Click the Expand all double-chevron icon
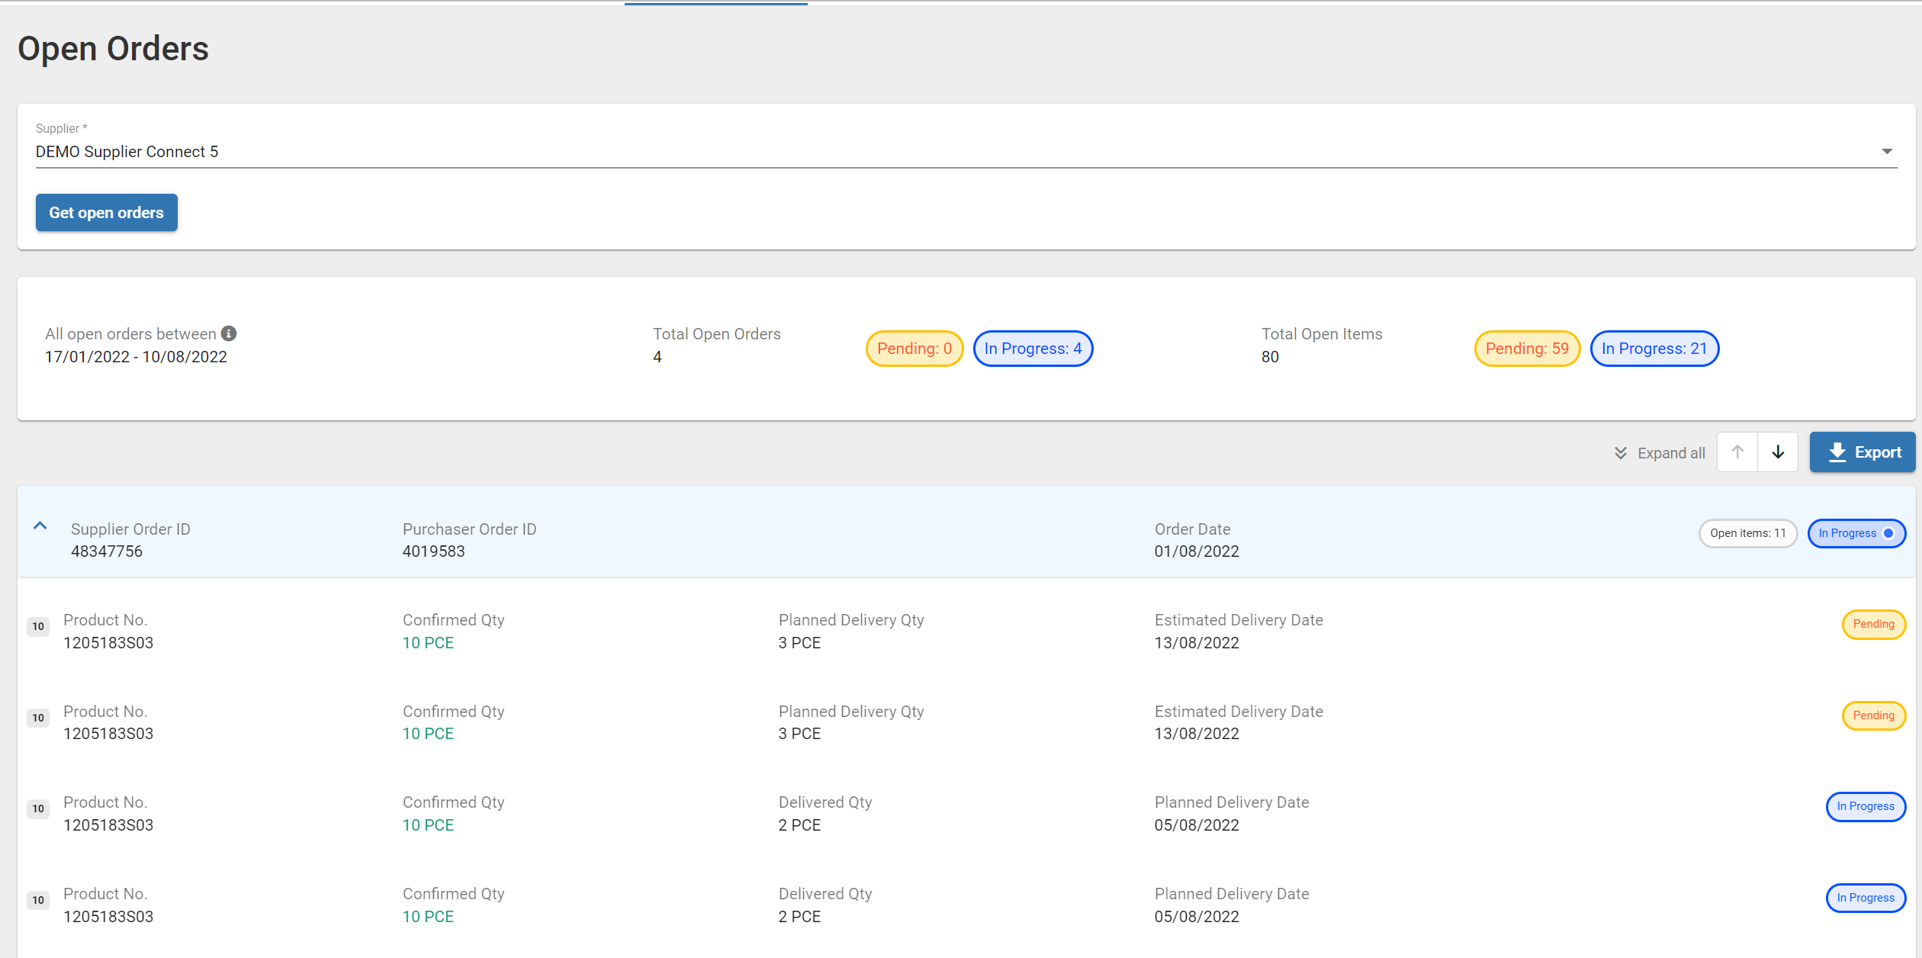 (1621, 453)
